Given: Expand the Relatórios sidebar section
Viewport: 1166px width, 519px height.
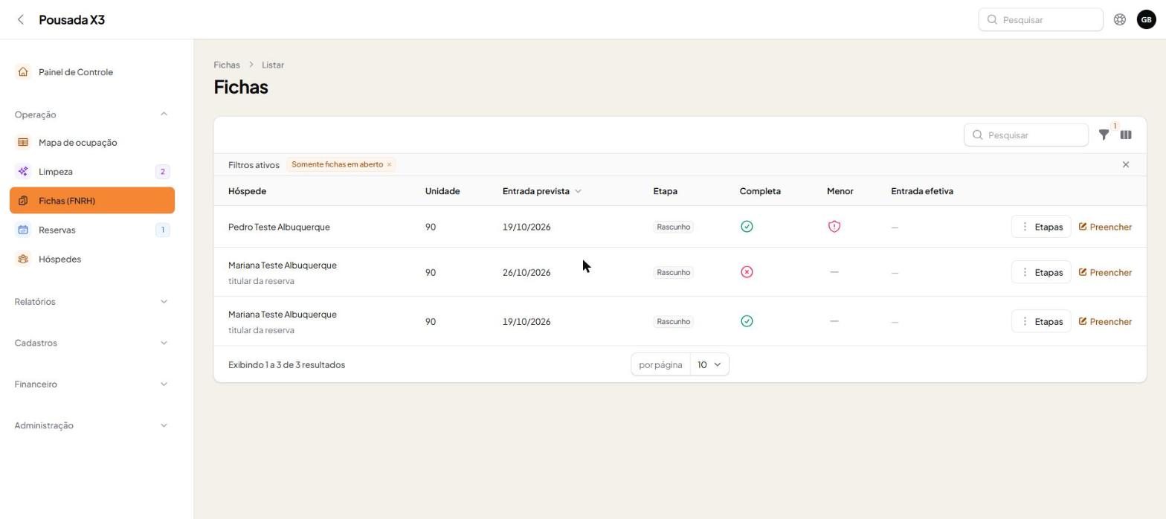Looking at the screenshot, I should [x=91, y=302].
